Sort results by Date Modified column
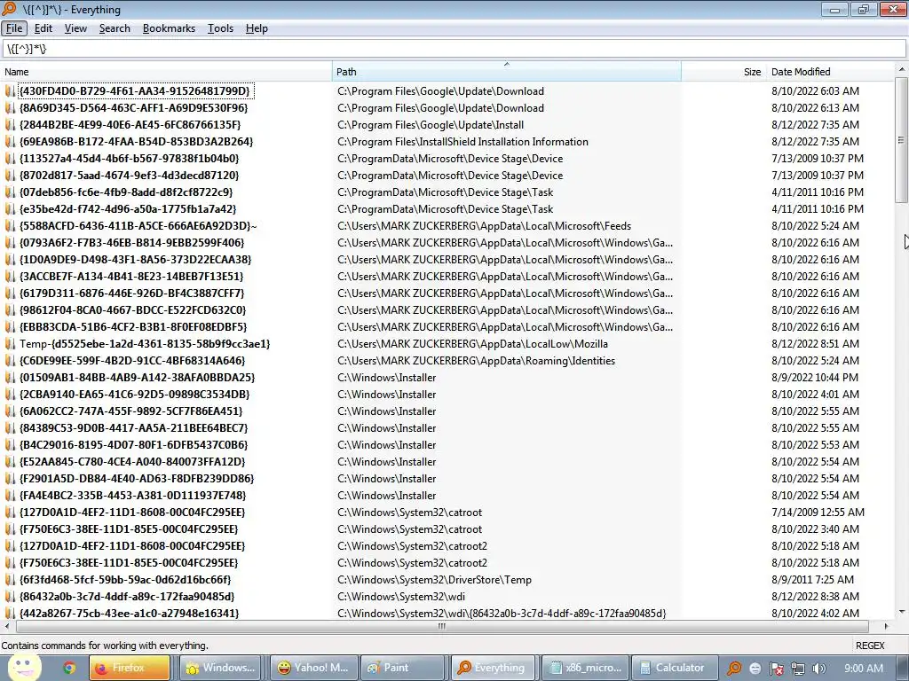The image size is (909, 681). [x=830, y=72]
